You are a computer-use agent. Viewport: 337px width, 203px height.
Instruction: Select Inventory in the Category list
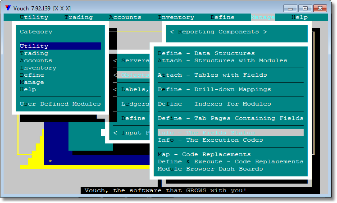click(38, 68)
